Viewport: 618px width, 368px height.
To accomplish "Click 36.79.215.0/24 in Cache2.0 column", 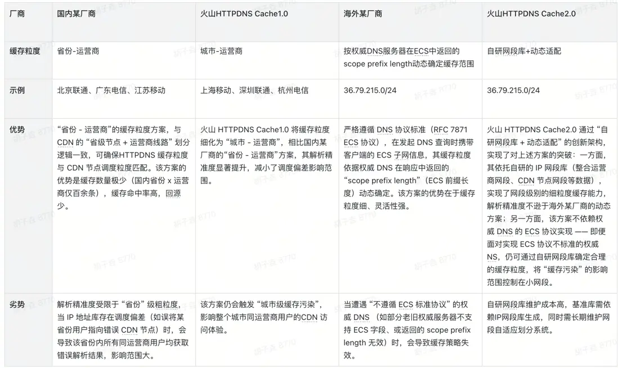I will pos(513,90).
